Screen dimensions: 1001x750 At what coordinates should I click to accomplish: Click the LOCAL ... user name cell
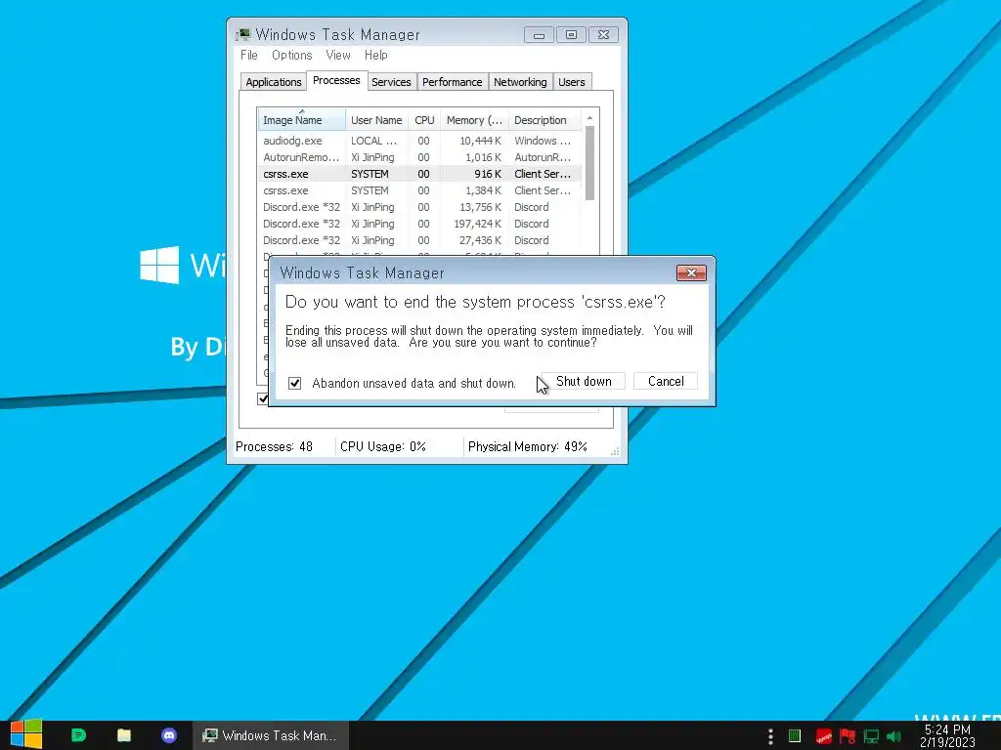click(x=374, y=141)
